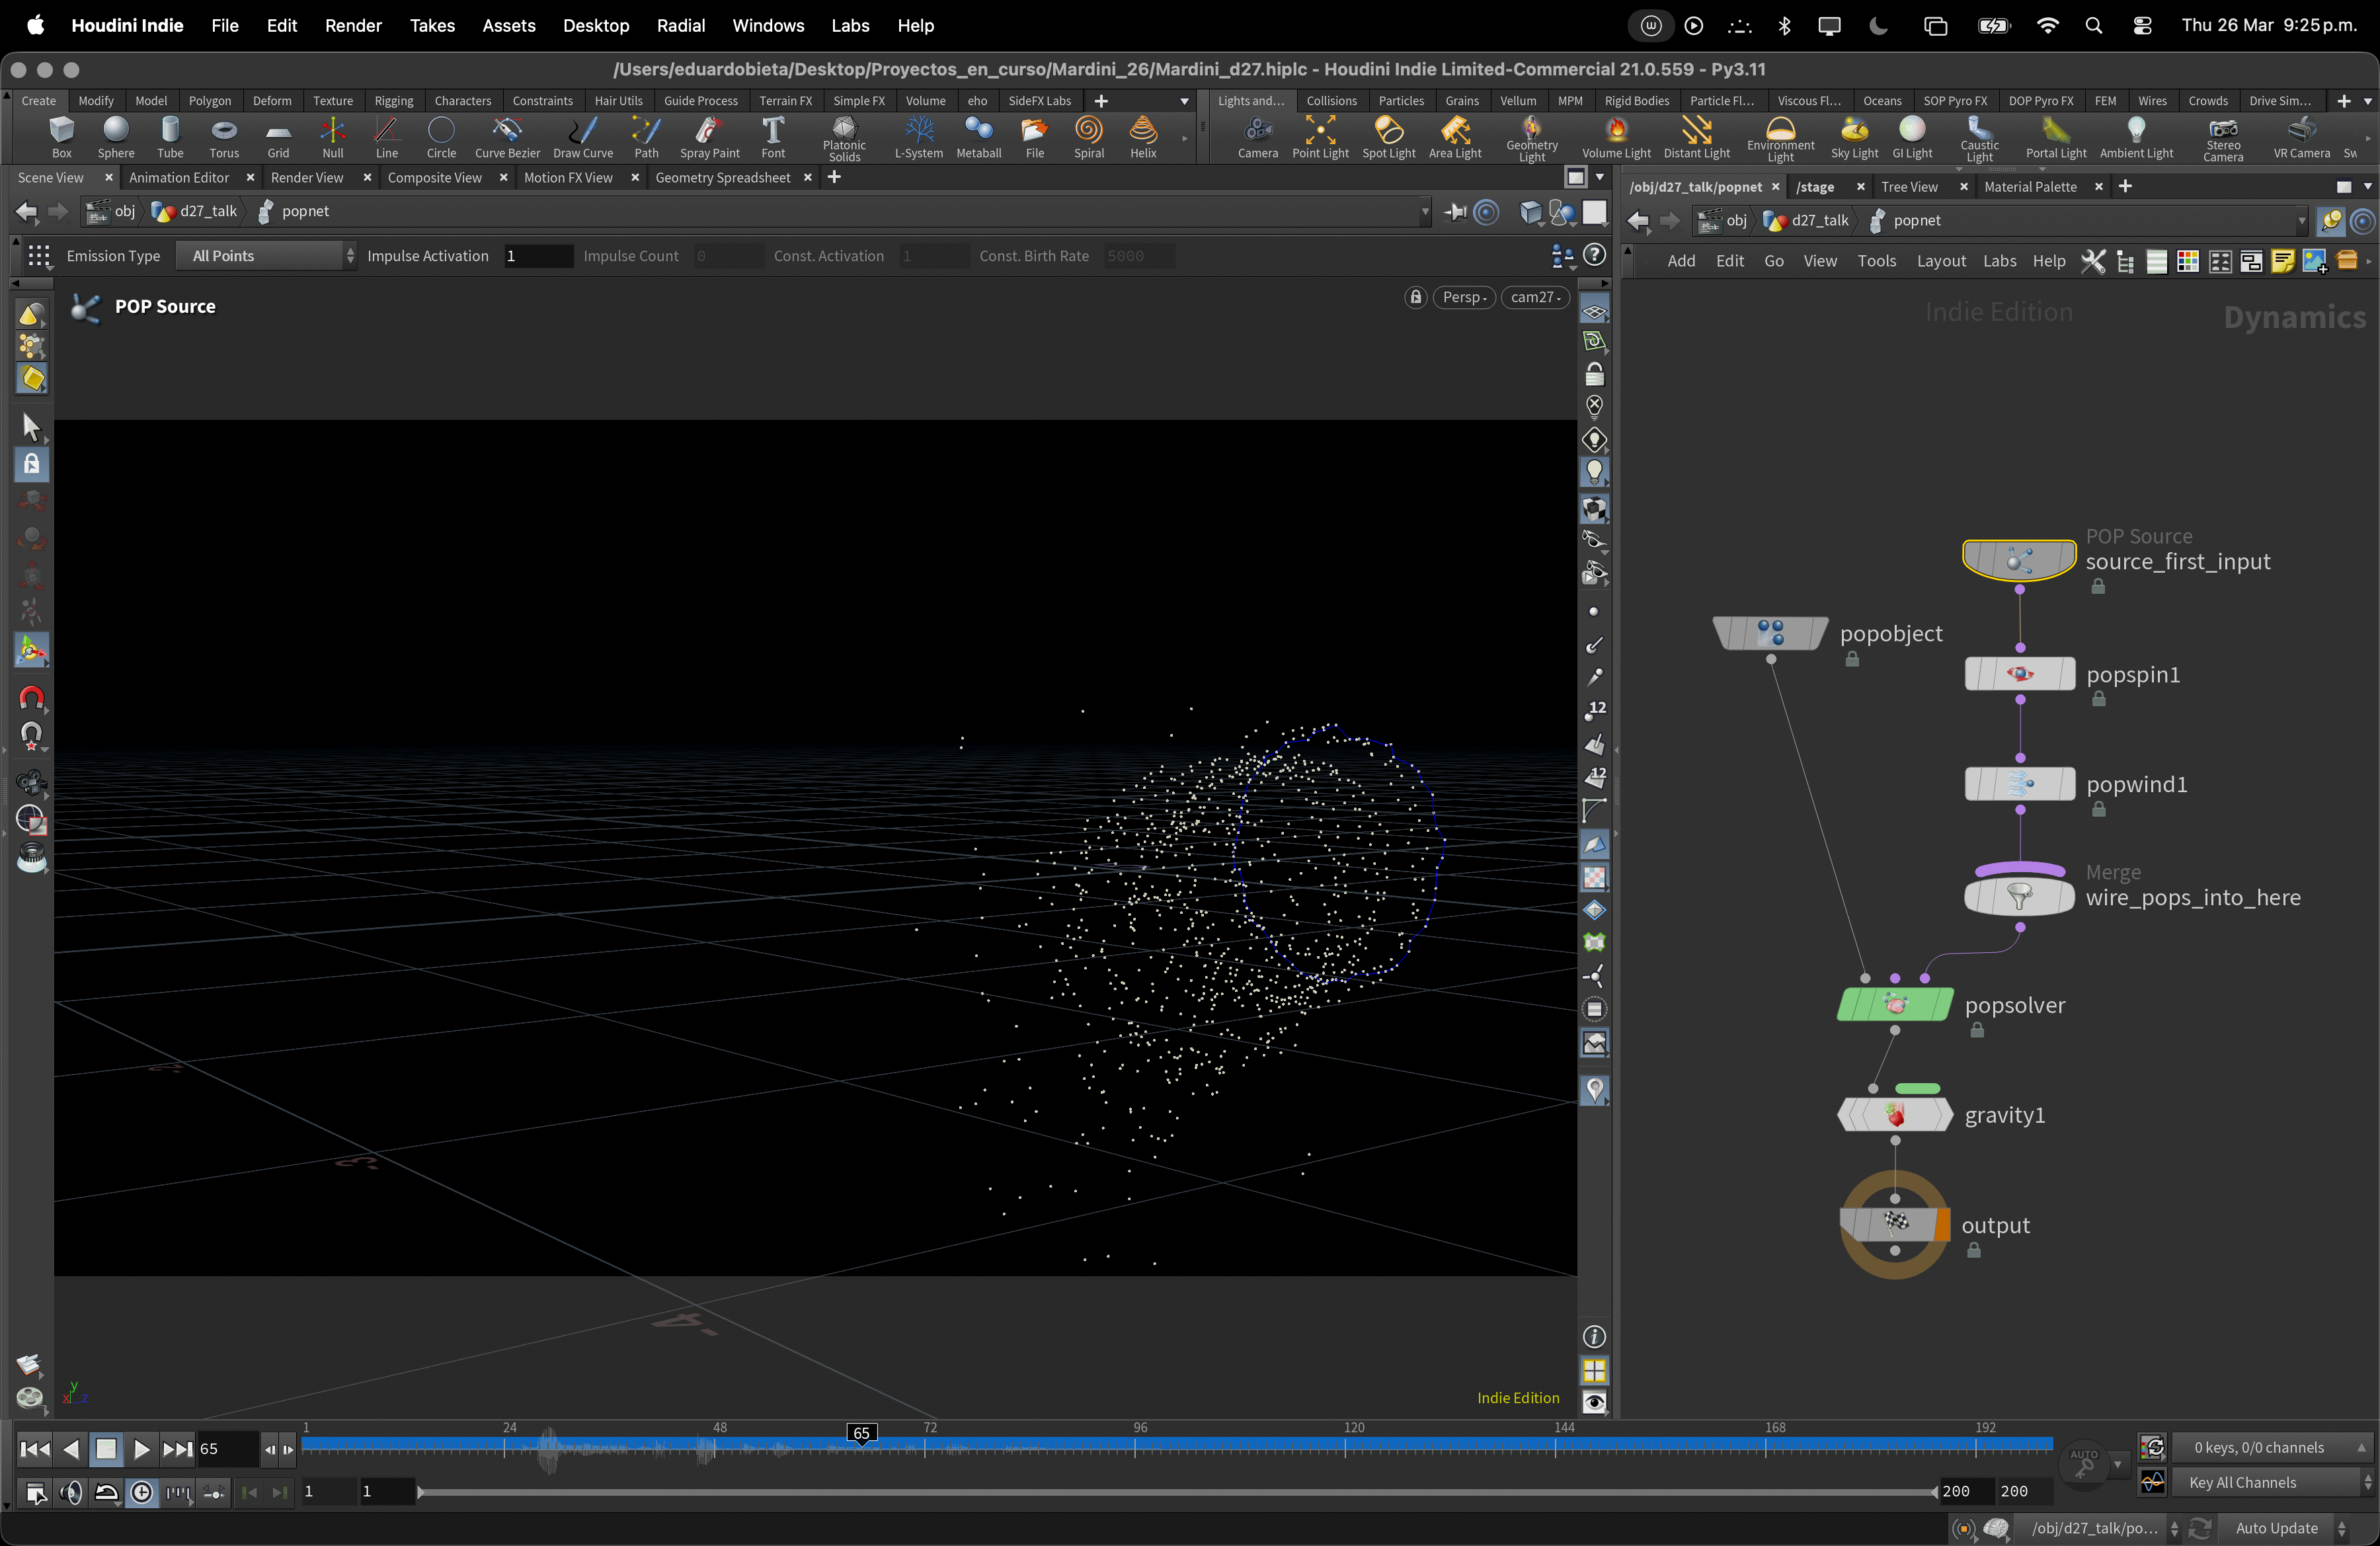Switch to the Geometry Spreadsheet tab
Image resolution: width=2380 pixels, height=1546 pixels.
[722, 177]
